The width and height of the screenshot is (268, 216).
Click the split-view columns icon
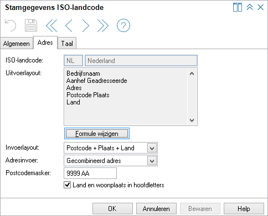point(238,7)
